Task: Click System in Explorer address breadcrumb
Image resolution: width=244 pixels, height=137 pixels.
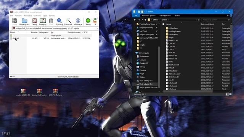Action: [164, 20]
